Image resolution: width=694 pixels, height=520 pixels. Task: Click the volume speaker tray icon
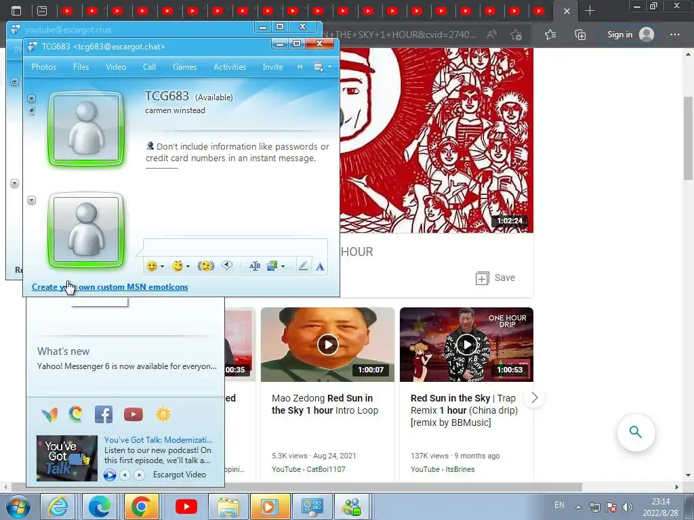(x=627, y=506)
